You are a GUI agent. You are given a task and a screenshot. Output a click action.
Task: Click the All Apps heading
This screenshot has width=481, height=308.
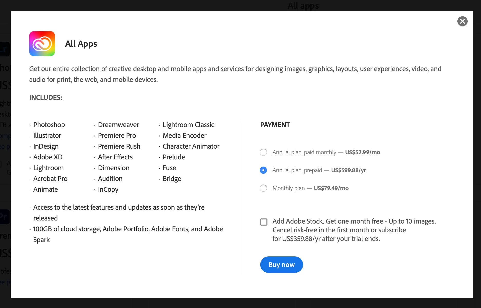(81, 44)
